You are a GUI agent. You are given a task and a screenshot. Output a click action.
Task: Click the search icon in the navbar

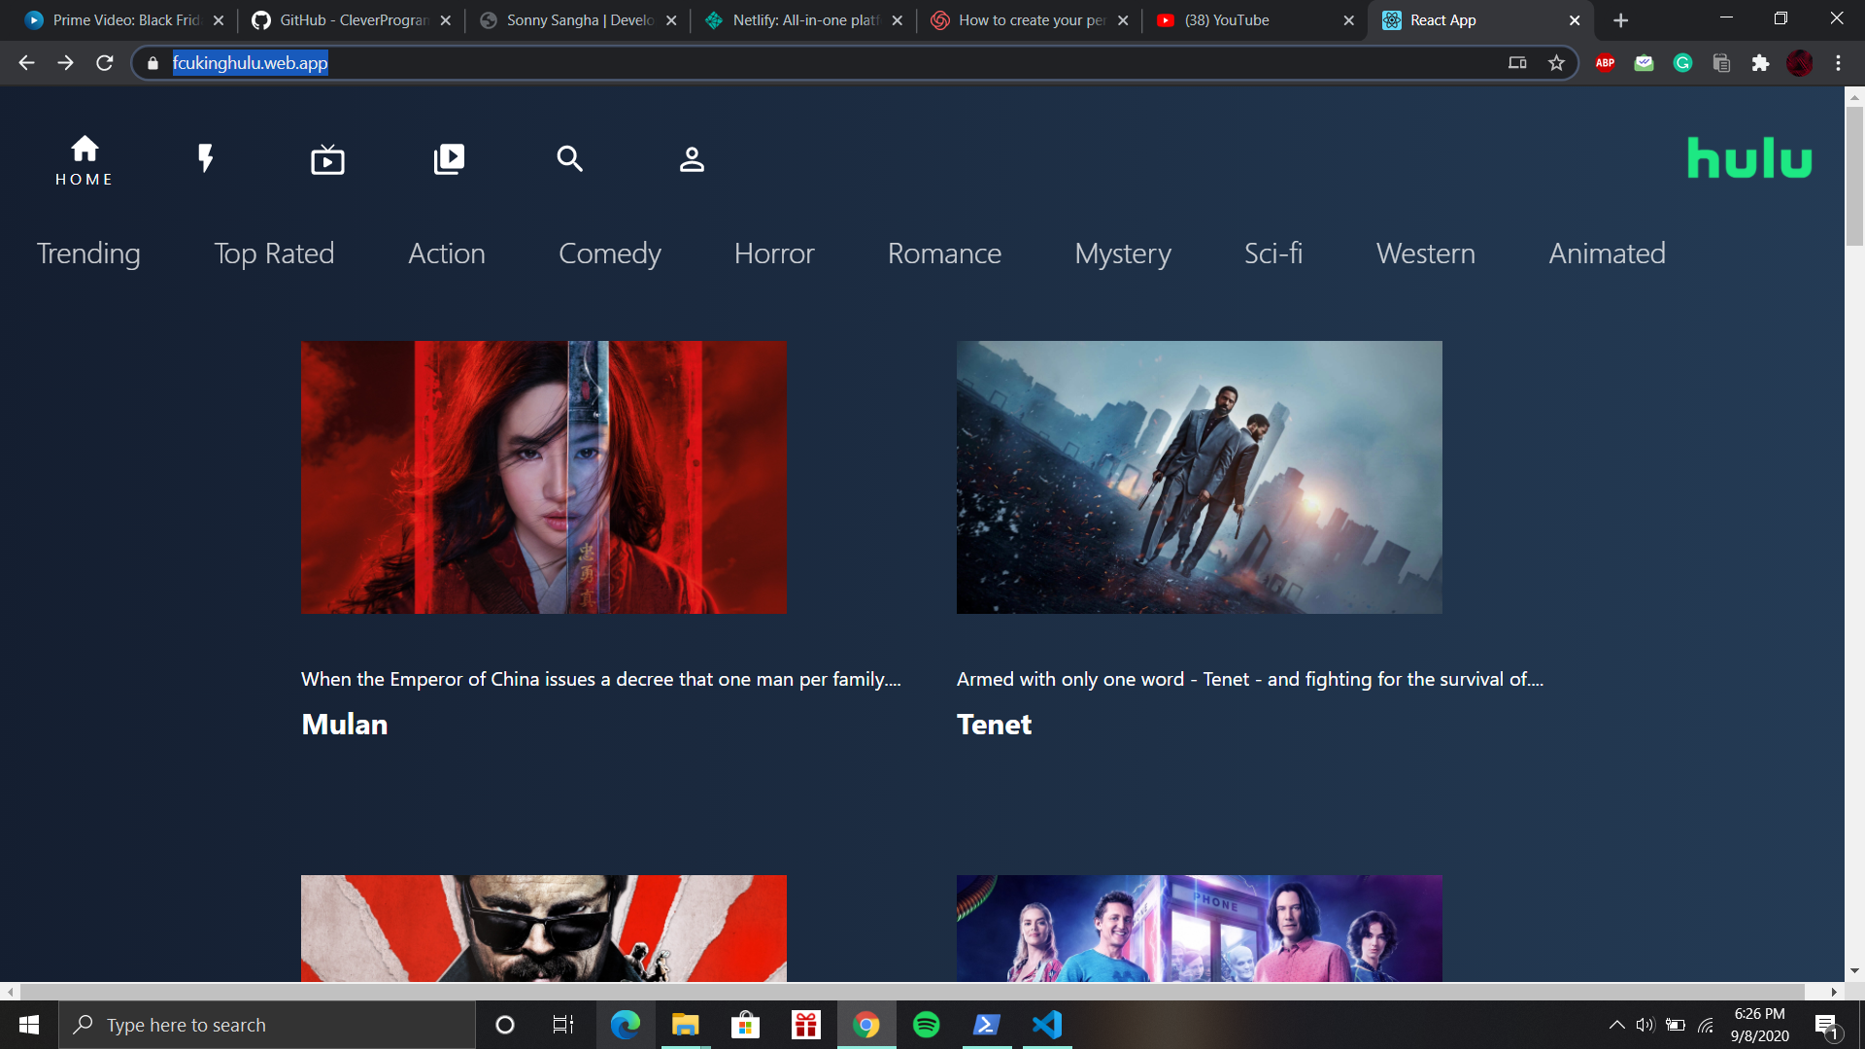569,158
